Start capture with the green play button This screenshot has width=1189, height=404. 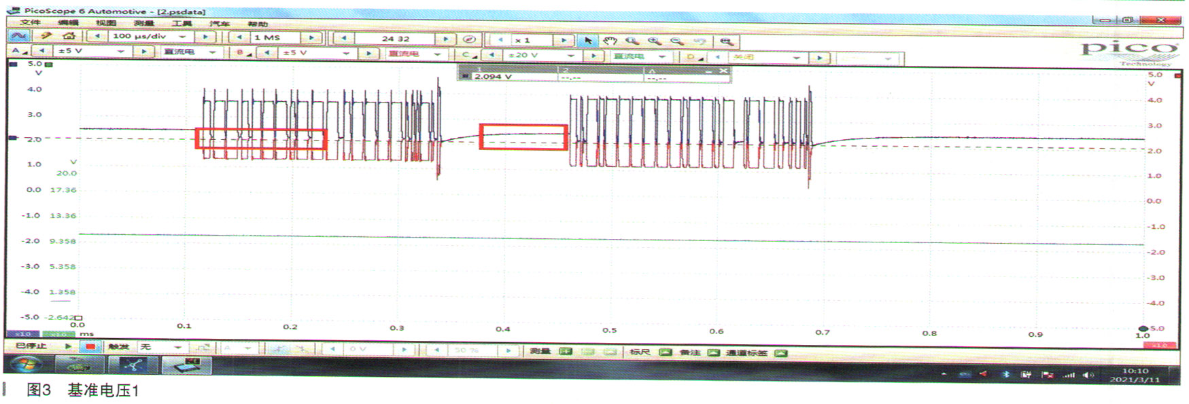(68, 346)
